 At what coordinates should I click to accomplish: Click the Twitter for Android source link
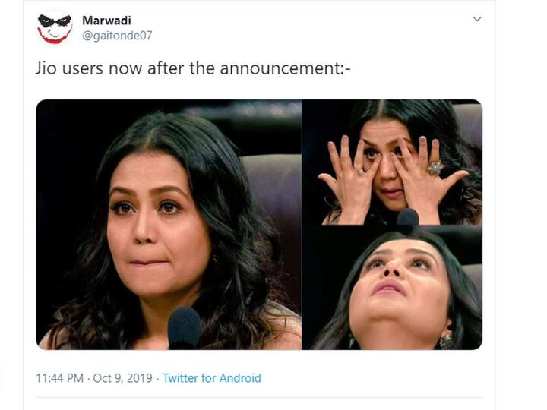coord(212,377)
